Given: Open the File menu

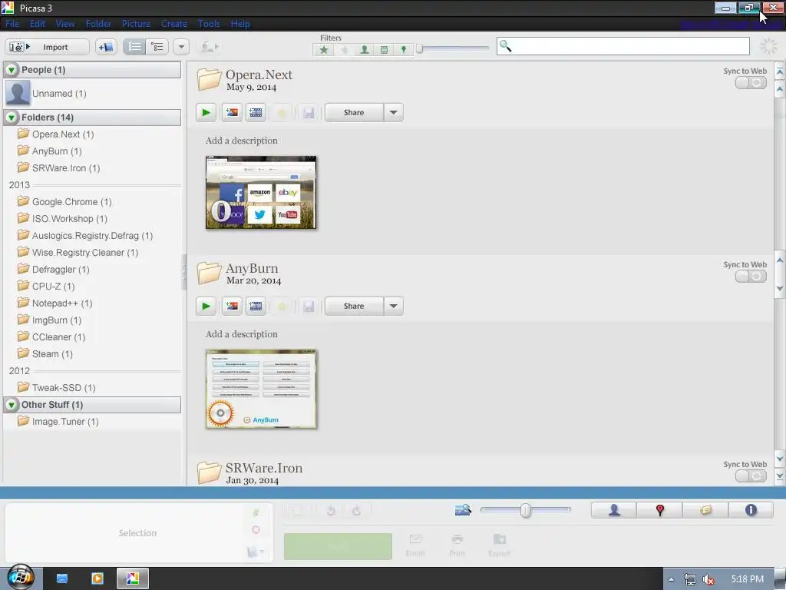Looking at the screenshot, I should click(x=12, y=24).
